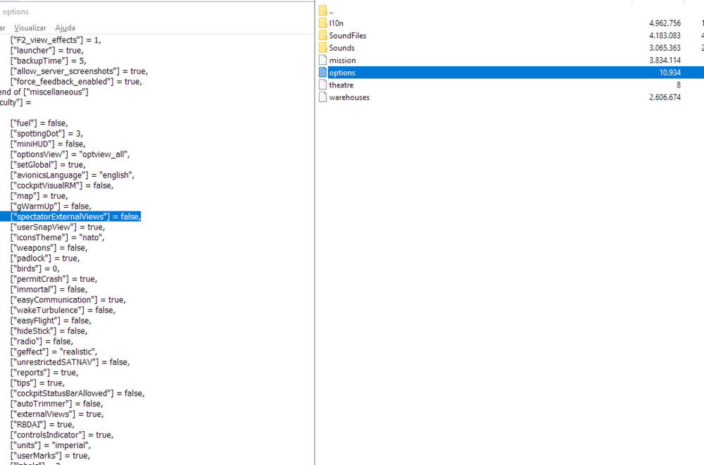This screenshot has width=704, height=465.
Task: Click the parent folder icon
Action: click(x=323, y=11)
